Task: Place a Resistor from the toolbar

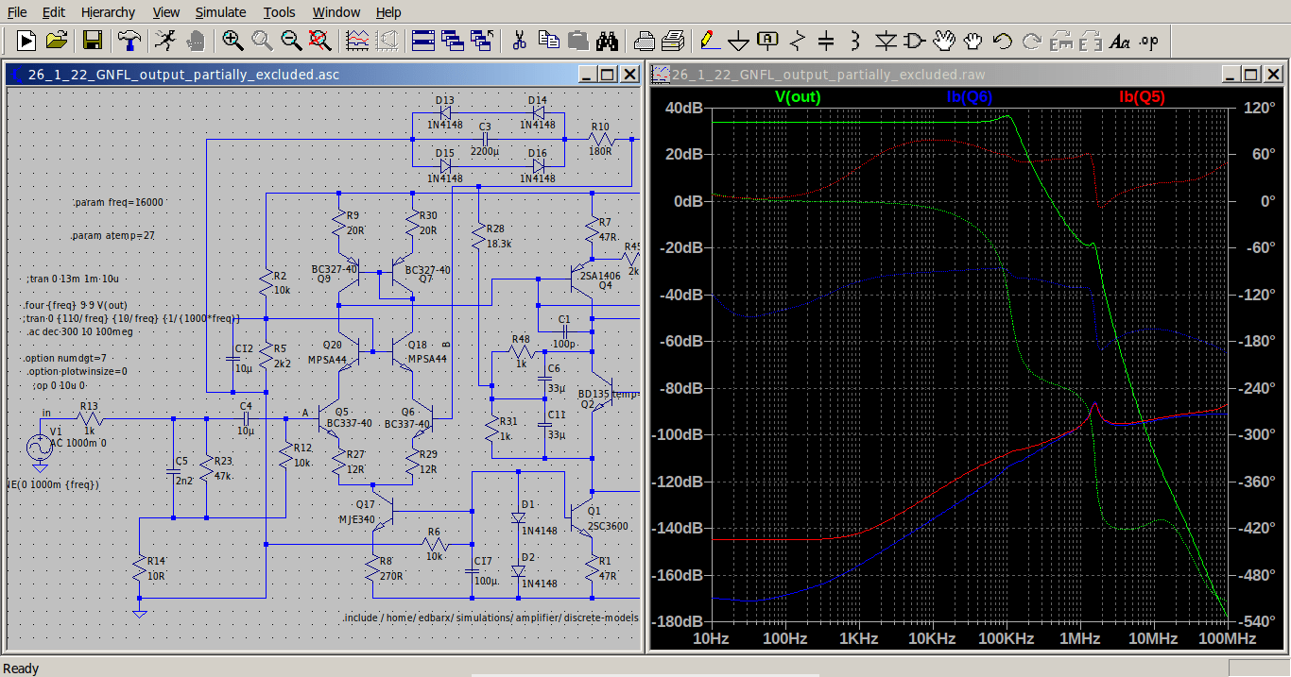Action: pyautogui.click(x=798, y=41)
